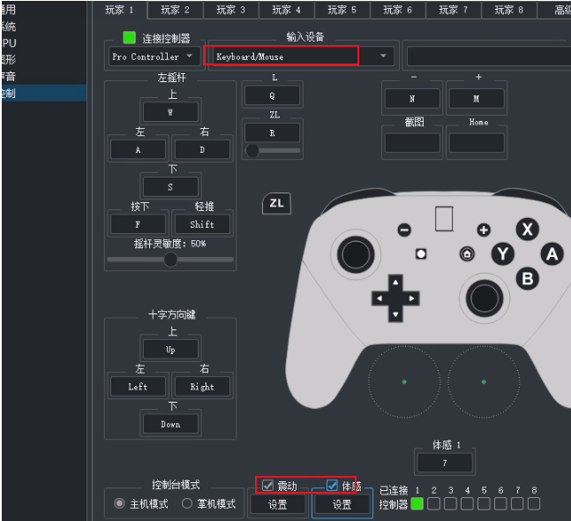Open the Pro Controller type dropdown

154,57
